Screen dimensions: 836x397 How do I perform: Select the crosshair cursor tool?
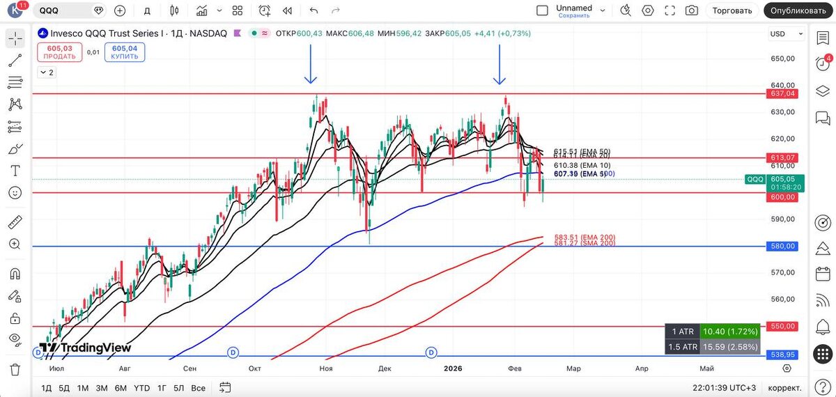15,39
